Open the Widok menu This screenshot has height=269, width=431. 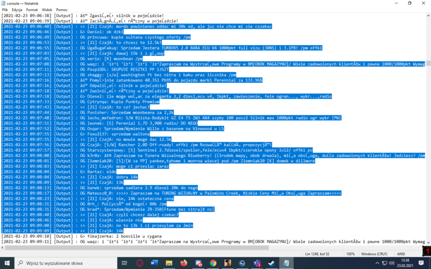tap(47, 9)
